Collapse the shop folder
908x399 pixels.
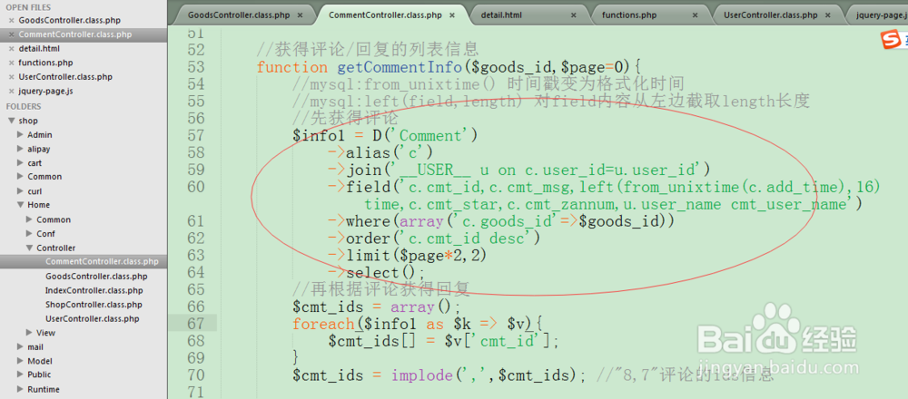(x=10, y=121)
